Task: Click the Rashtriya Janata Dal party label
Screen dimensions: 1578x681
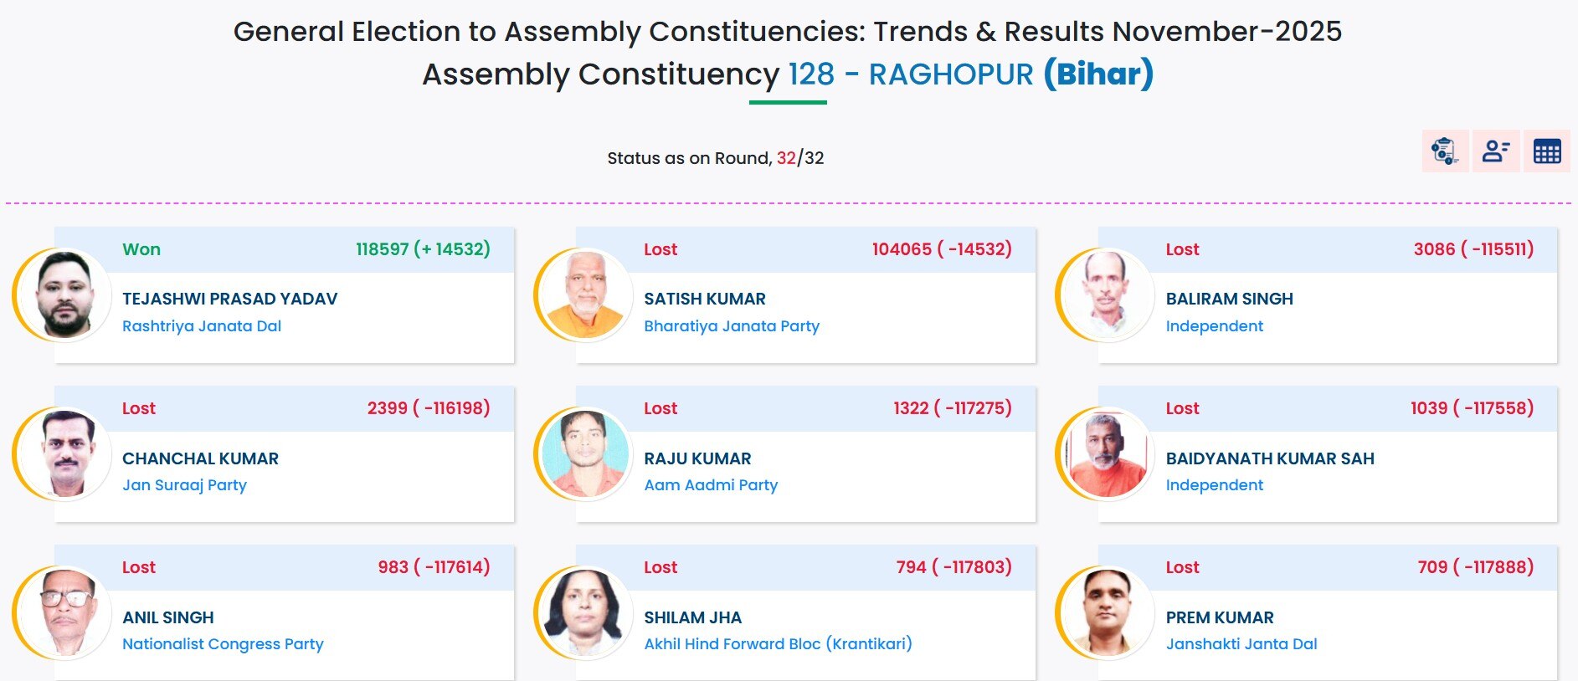Action: pos(202,326)
